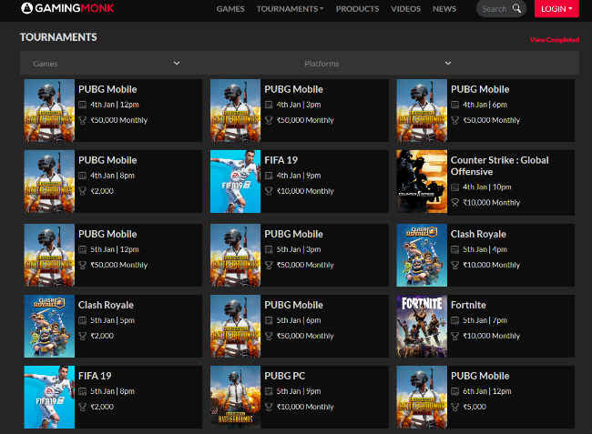Open PUBG Mobile 4th Jan 8pm thumbnail

49,181
